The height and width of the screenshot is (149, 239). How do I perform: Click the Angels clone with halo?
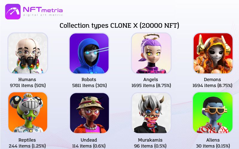pyautogui.click(x=151, y=53)
